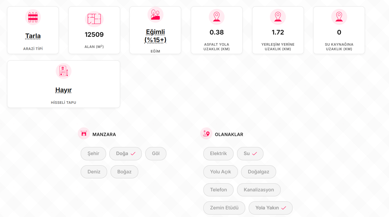This screenshot has height=217, width=389.
Task: Click the title deed document icon above Hayır
Action: pos(64,71)
